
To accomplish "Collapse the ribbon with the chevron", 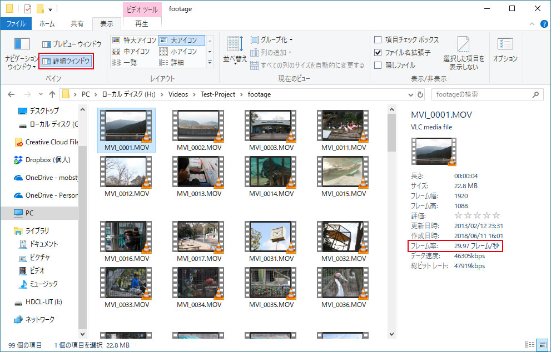I will tap(532, 24).
